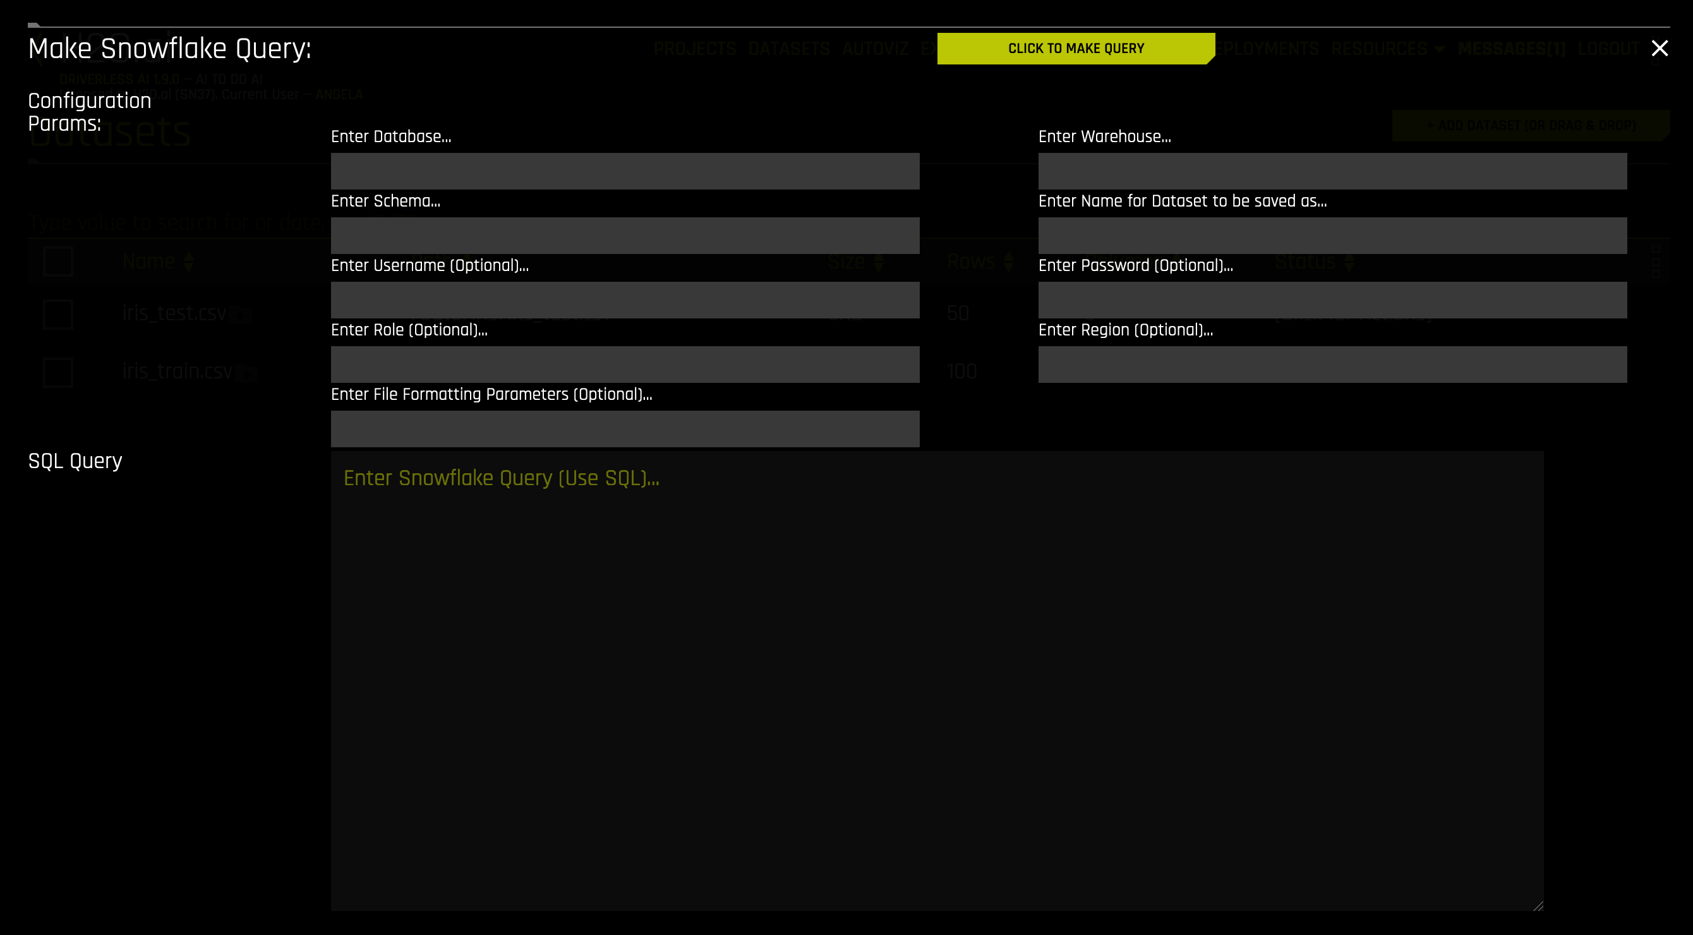Select Enter Database input field

(x=625, y=171)
